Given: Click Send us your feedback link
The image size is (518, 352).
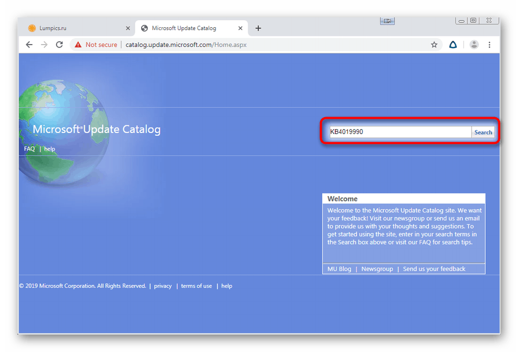Looking at the screenshot, I should [434, 269].
